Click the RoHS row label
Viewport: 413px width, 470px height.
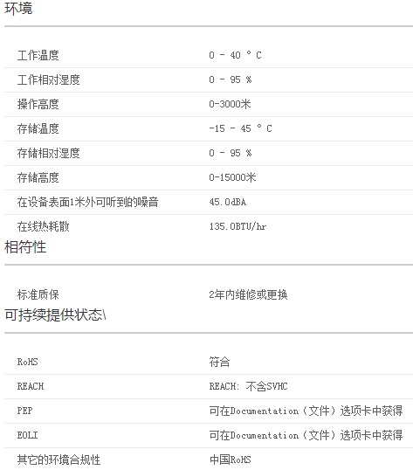click(x=27, y=362)
